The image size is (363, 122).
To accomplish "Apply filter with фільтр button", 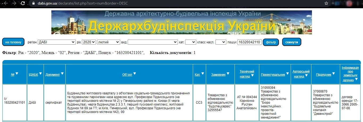I will tap(271, 42).
